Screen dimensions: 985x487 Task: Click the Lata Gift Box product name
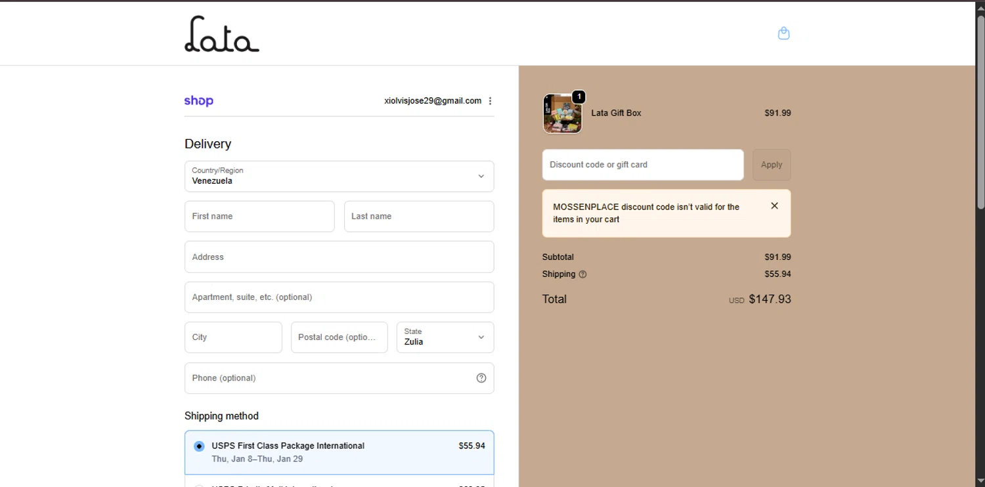(x=616, y=113)
